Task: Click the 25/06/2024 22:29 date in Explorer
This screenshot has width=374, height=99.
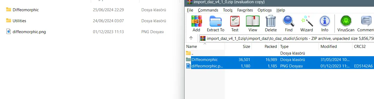Action: pos(108,10)
